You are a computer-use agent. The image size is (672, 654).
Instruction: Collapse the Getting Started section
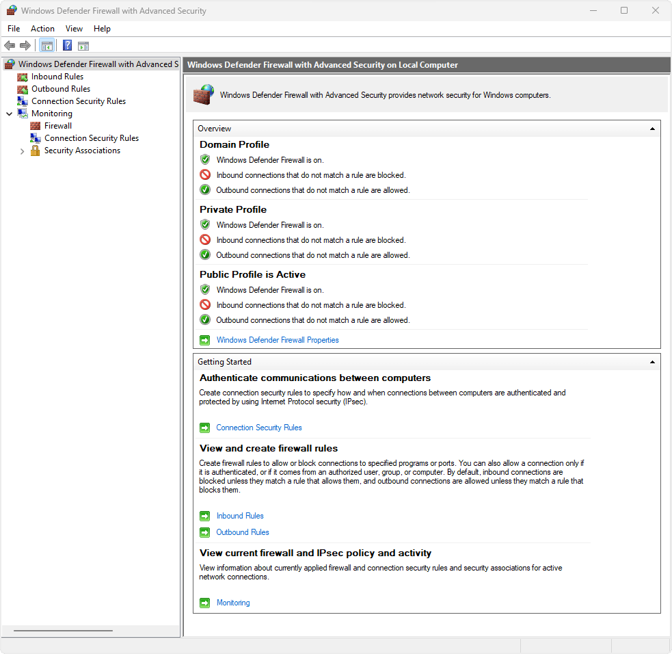652,361
